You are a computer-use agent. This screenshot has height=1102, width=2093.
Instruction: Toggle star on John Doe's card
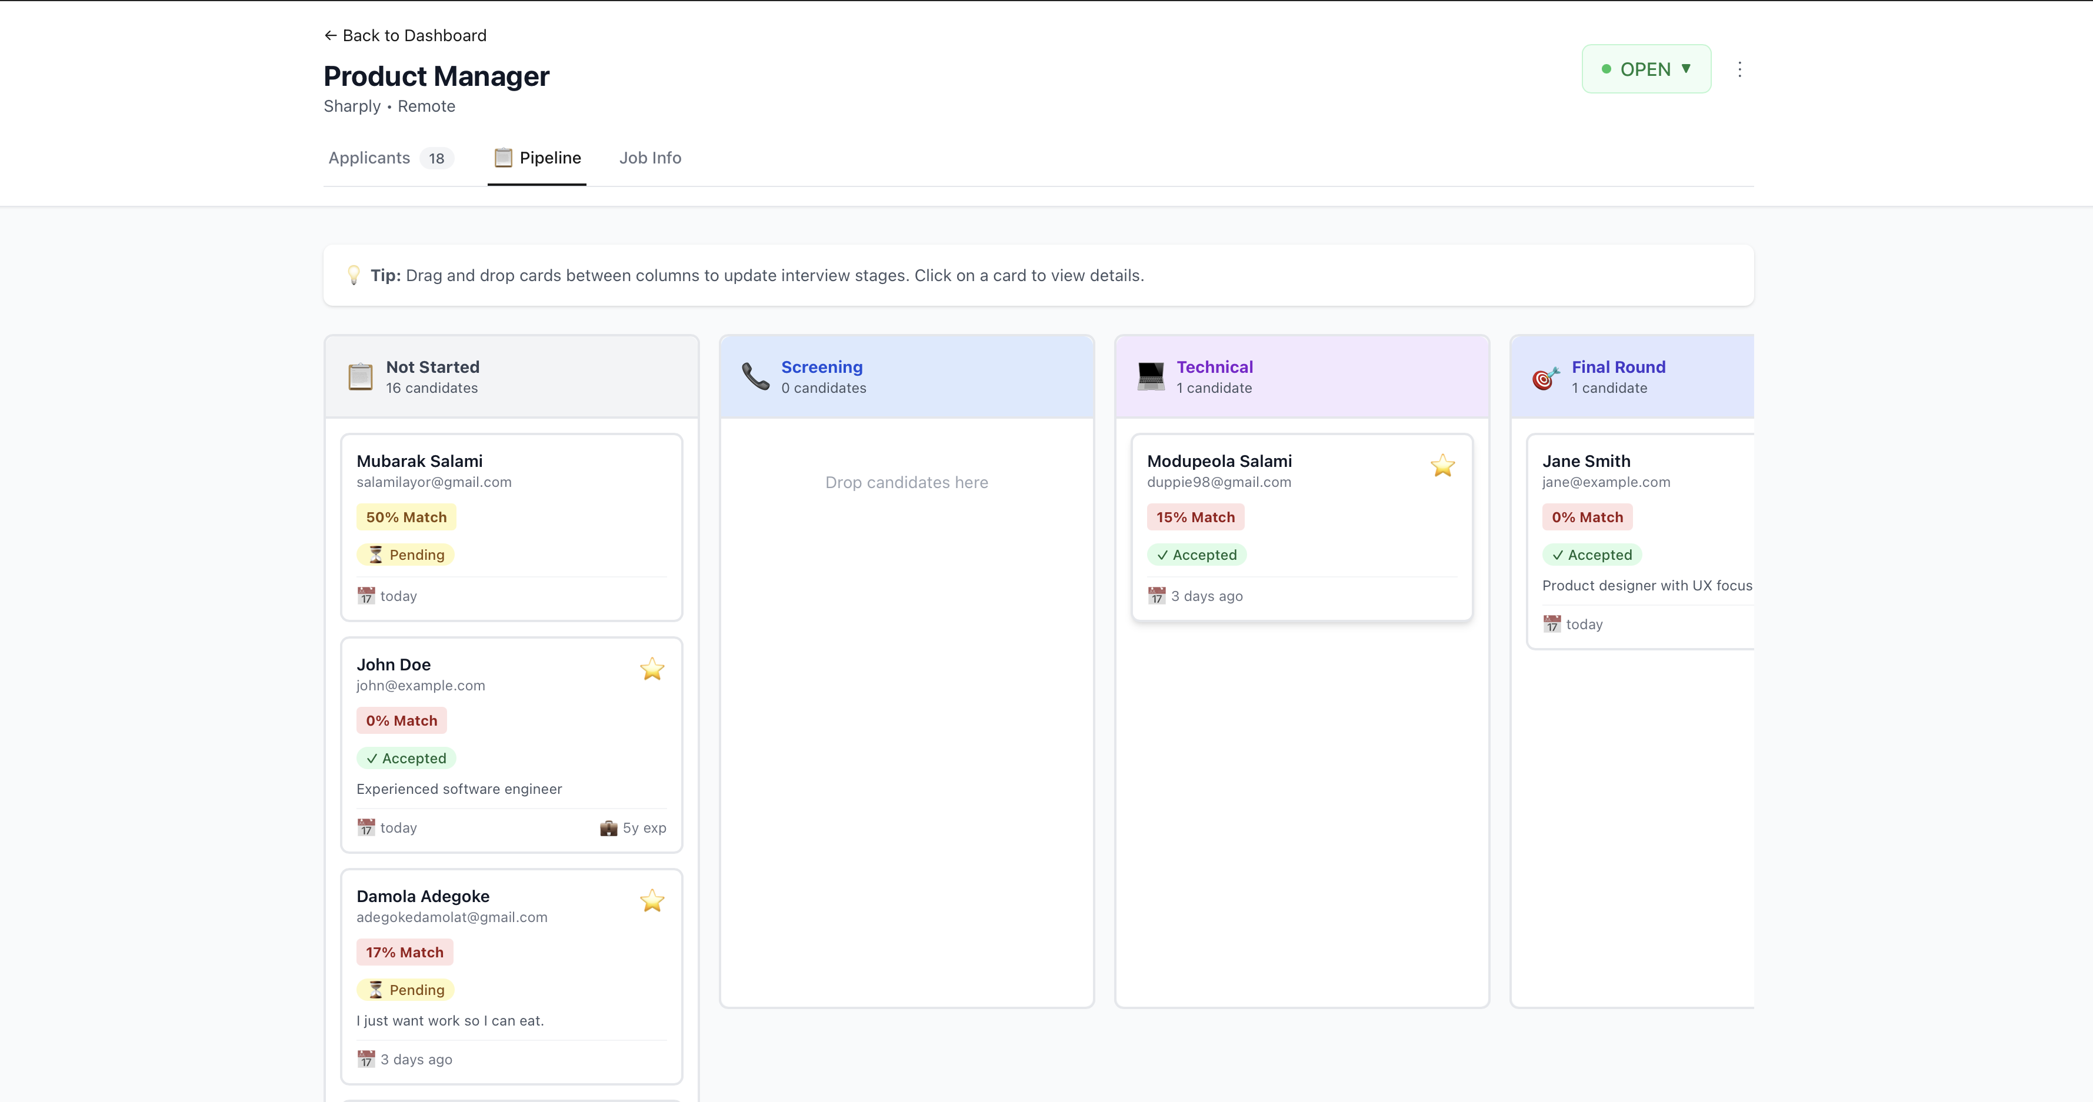point(652,669)
